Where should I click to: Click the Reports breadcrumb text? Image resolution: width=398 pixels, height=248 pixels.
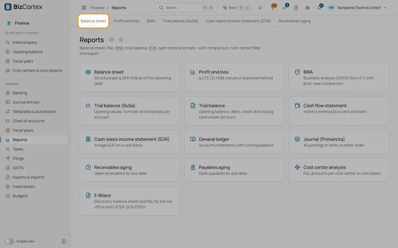(x=119, y=8)
